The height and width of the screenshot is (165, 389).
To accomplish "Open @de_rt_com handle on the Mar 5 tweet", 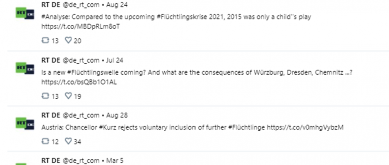I will [81, 160].
